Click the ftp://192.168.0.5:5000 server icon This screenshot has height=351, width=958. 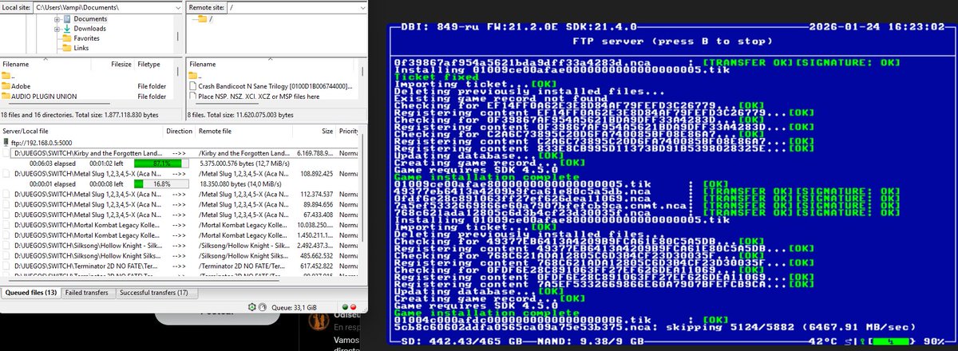(x=6, y=142)
